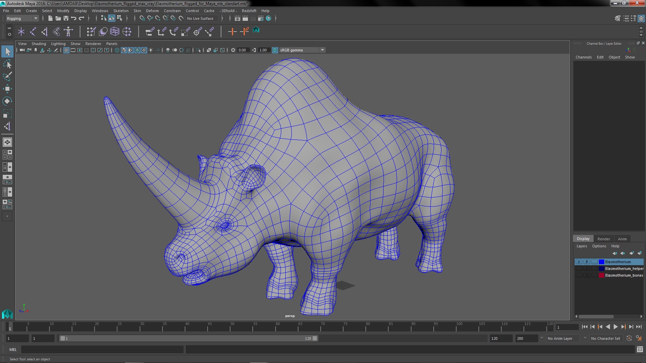Click move layer up icon
The width and height of the screenshot is (646, 363).
pos(615,253)
